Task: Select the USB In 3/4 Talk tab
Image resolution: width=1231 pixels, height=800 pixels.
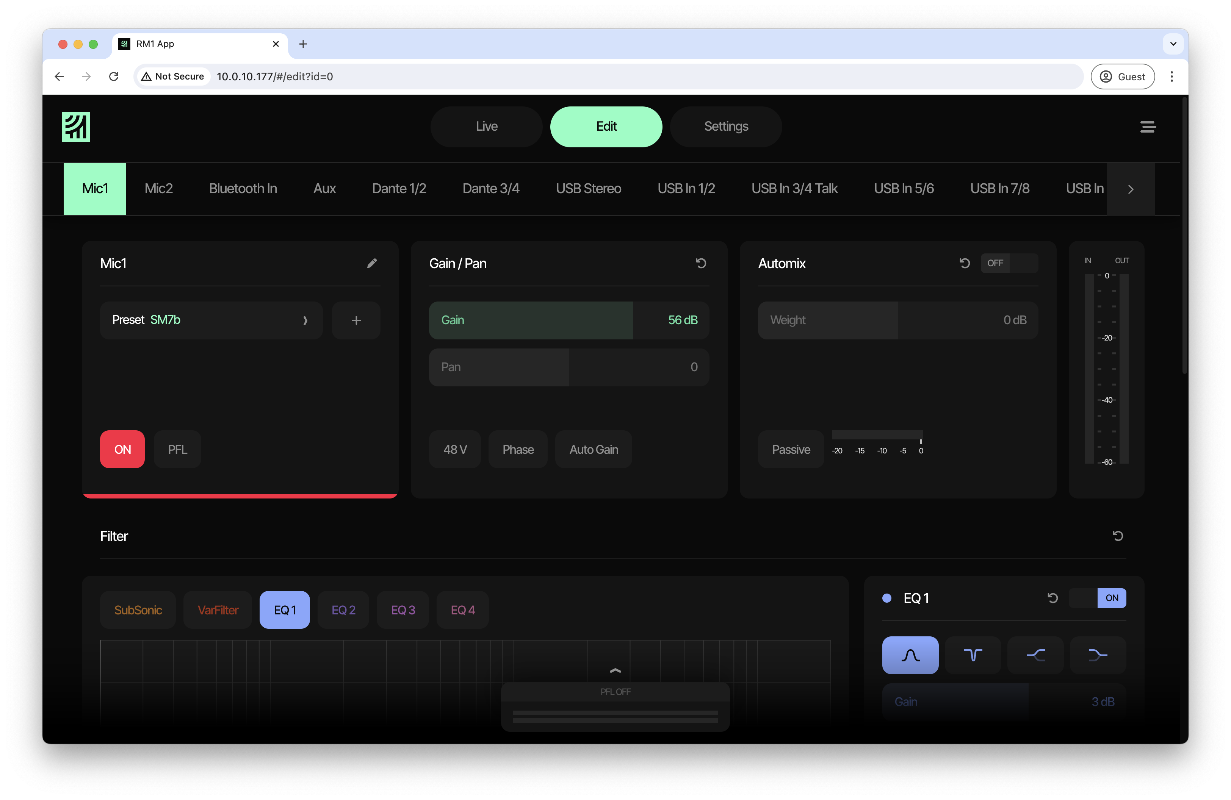Action: coord(794,189)
